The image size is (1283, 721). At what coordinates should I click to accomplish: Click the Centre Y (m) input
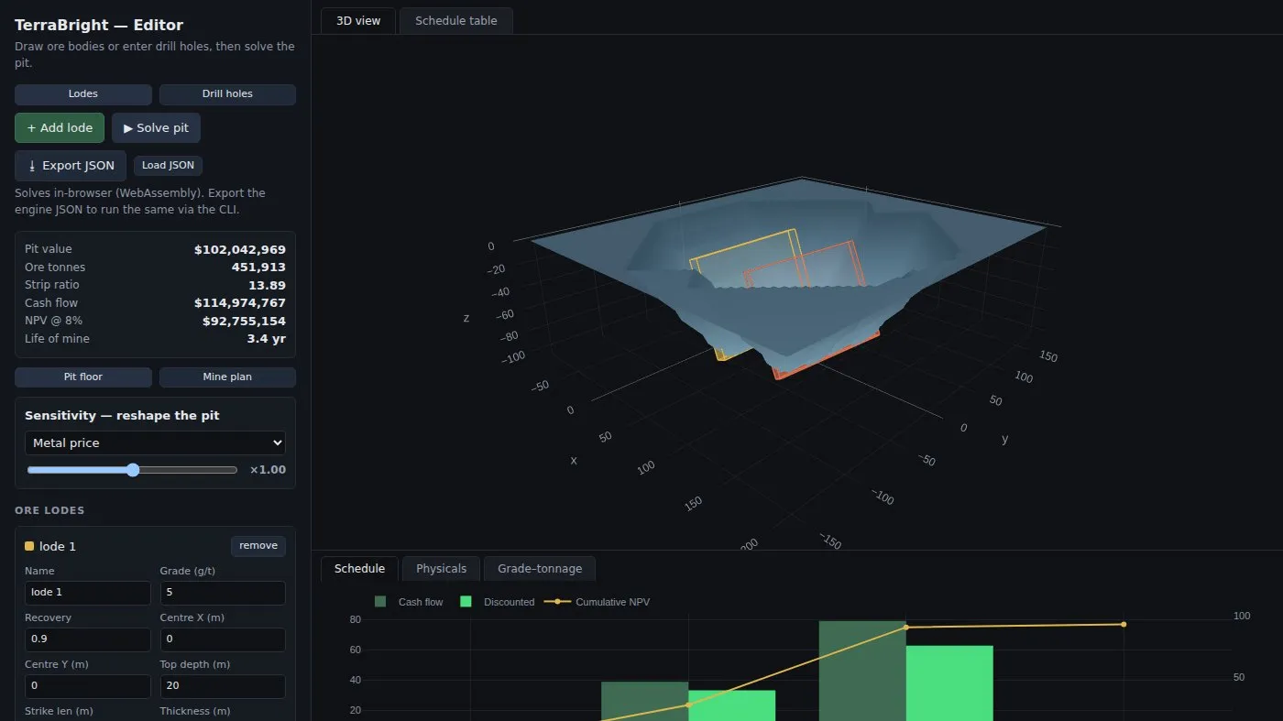(x=88, y=686)
